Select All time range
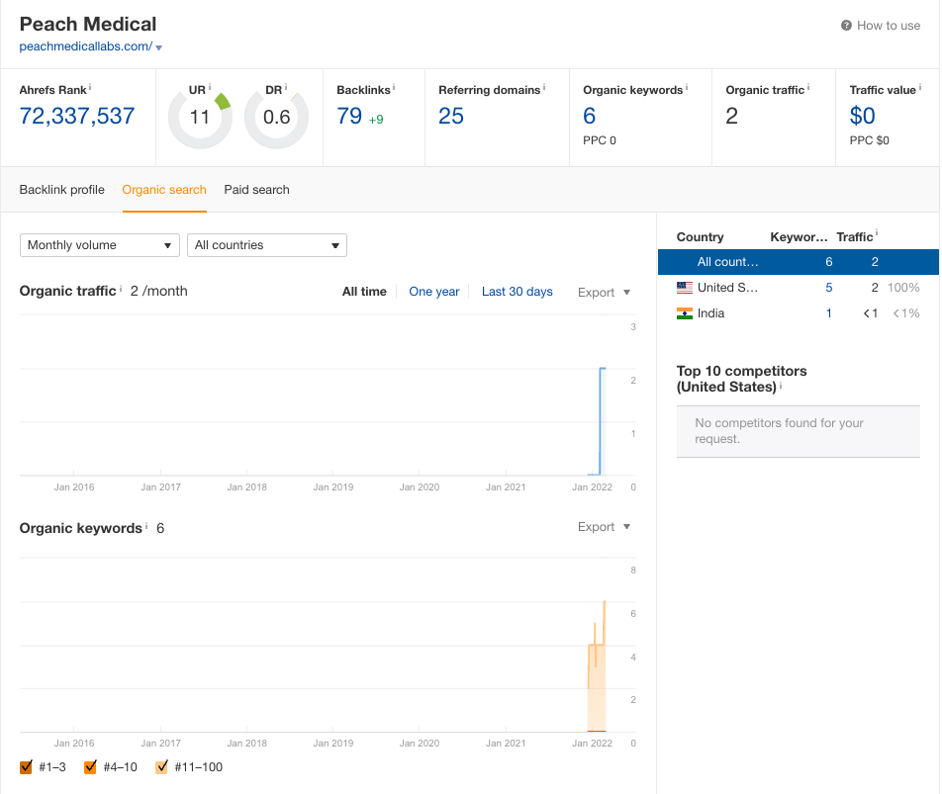This screenshot has height=794, width=942. (x=364, y=292)
